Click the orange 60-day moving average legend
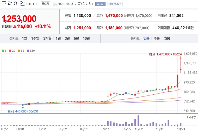 point(21,51)
